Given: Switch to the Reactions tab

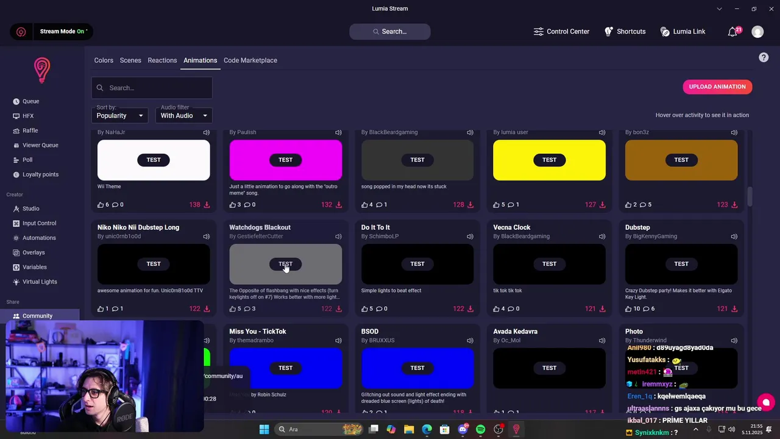Looking at the screenshot, I should click(x=162, y=60).
